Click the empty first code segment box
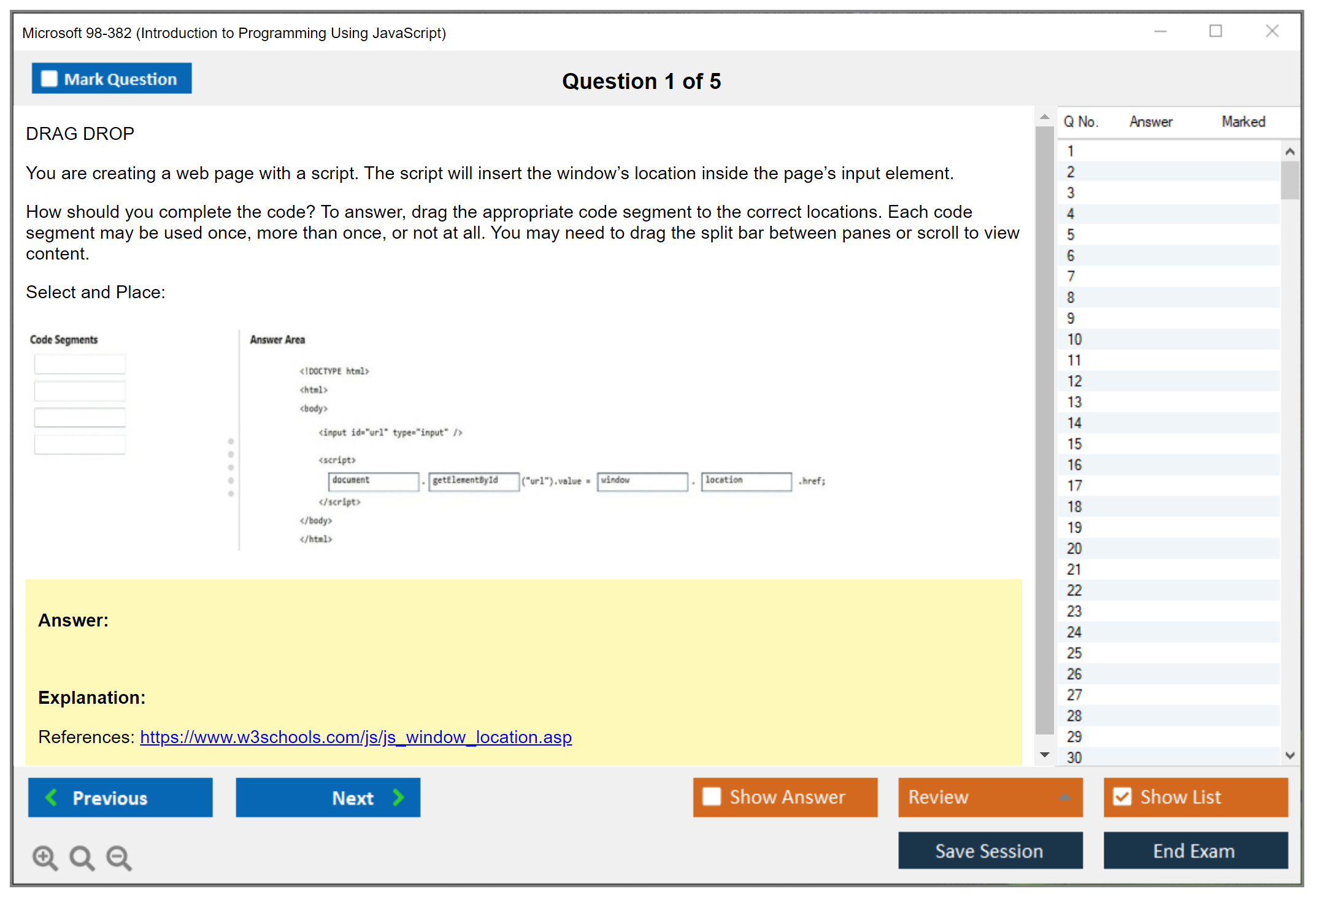1319x902 pixels. click(x=80, y=364)
